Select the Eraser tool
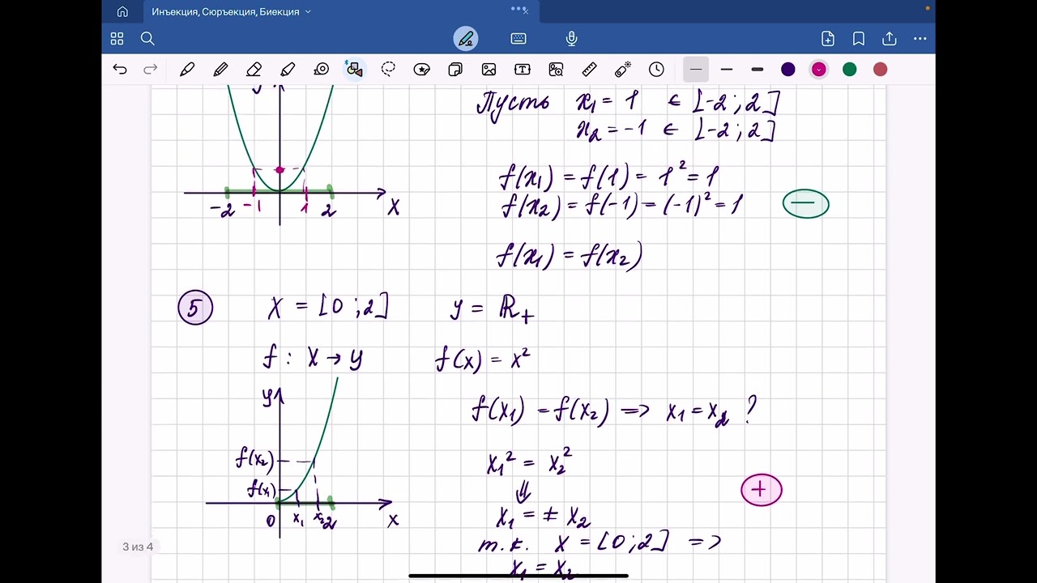Viewport: 1037px width, 583px height. pyautogui.click(x=254, y=70)
